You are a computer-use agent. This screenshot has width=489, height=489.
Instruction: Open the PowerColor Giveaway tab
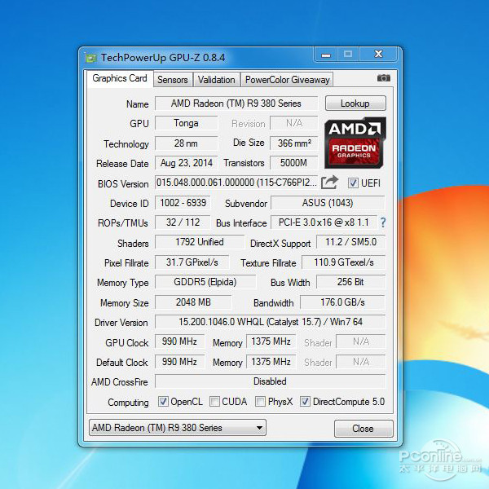click(x=287, y=80)
